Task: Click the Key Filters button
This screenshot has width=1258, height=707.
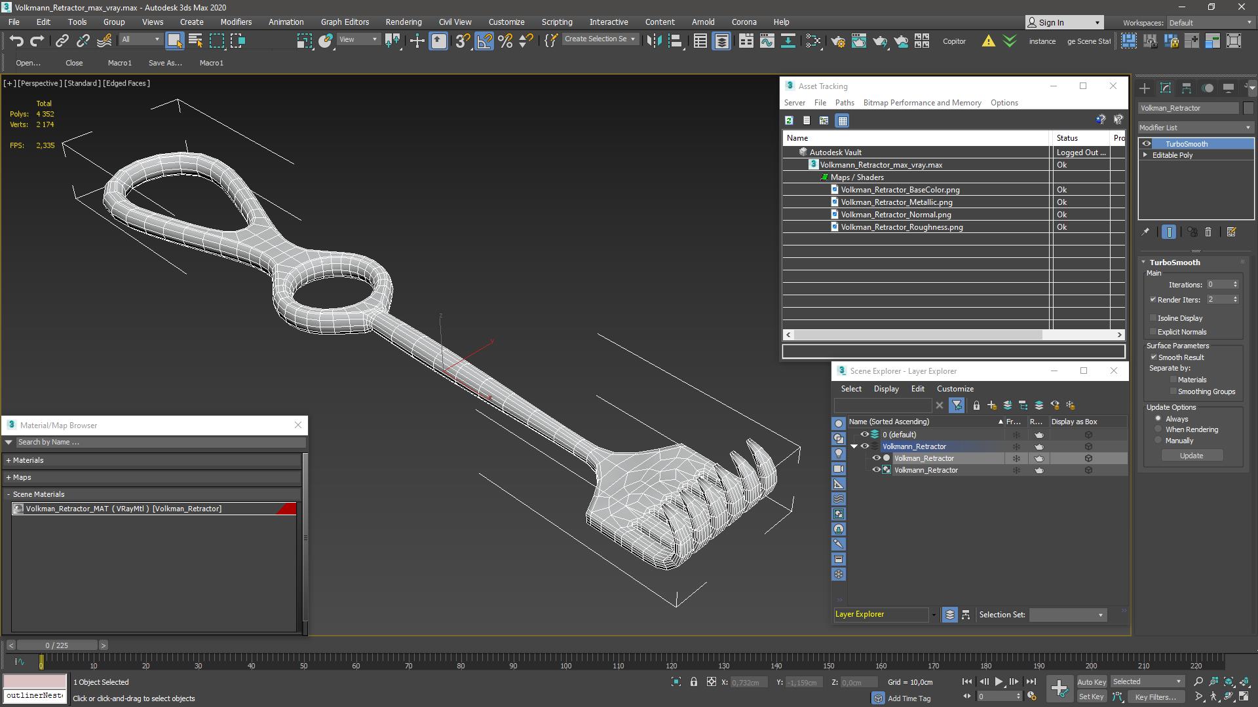Action: click(x=1156, y=697)
